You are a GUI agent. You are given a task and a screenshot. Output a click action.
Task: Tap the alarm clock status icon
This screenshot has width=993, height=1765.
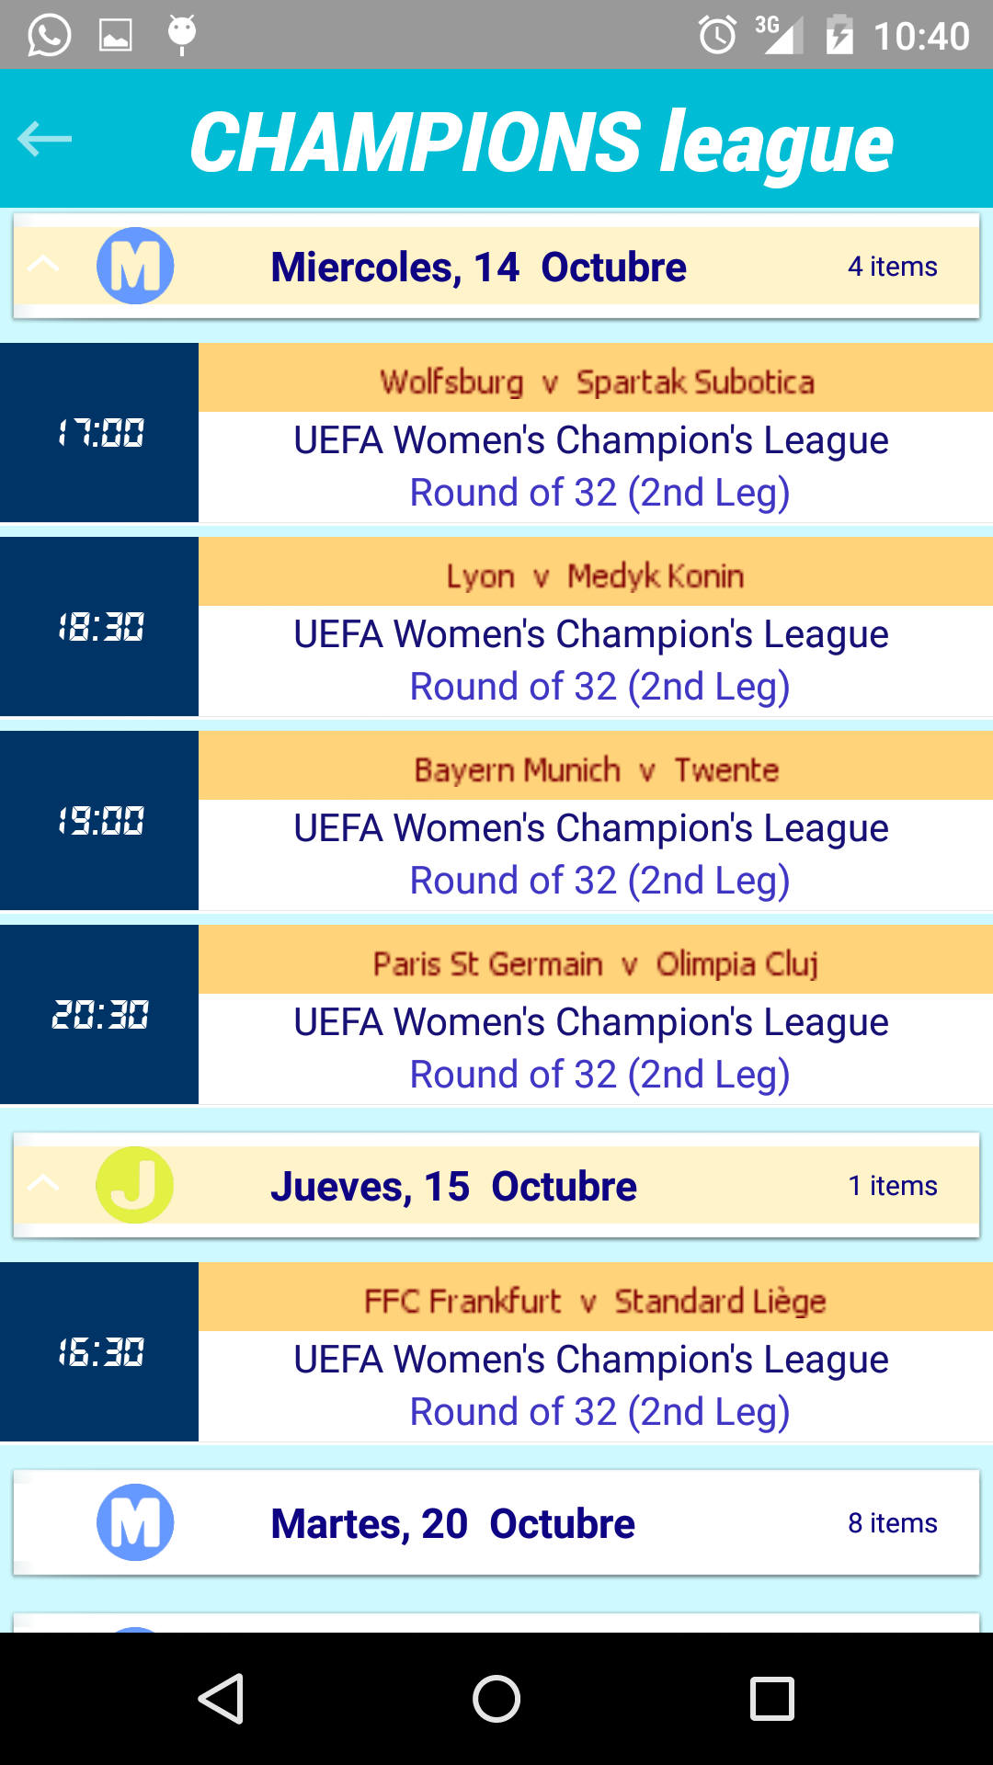point(717,35)
